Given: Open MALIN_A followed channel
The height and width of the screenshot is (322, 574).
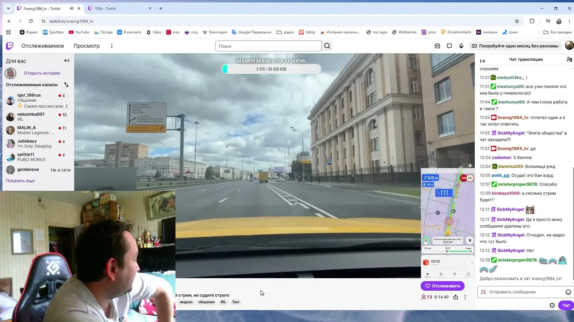Looking at the screenshot, I should pos(37,130).
